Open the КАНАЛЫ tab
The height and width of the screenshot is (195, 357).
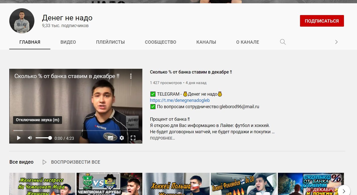[206, 42]
